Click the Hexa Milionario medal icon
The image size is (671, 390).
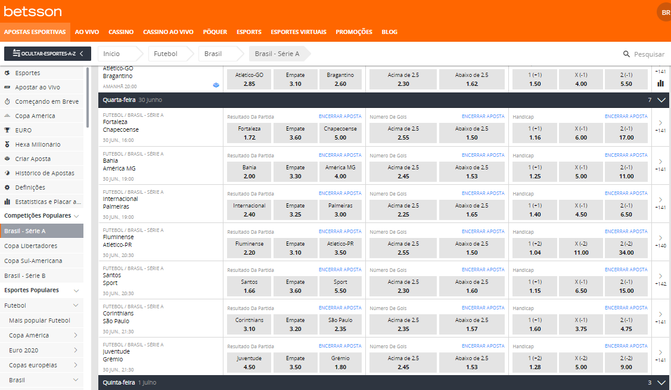click(x=7, y=144)
